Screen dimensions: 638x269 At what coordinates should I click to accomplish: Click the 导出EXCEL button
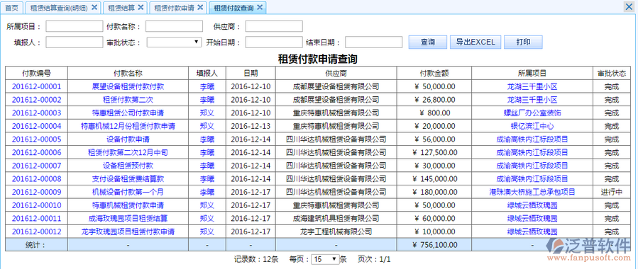[475, 42]
